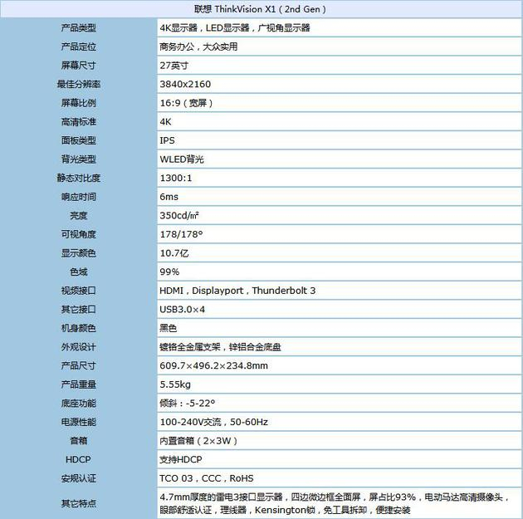
Task: Select the 产品类型 label cell
Action: (78, 27)
